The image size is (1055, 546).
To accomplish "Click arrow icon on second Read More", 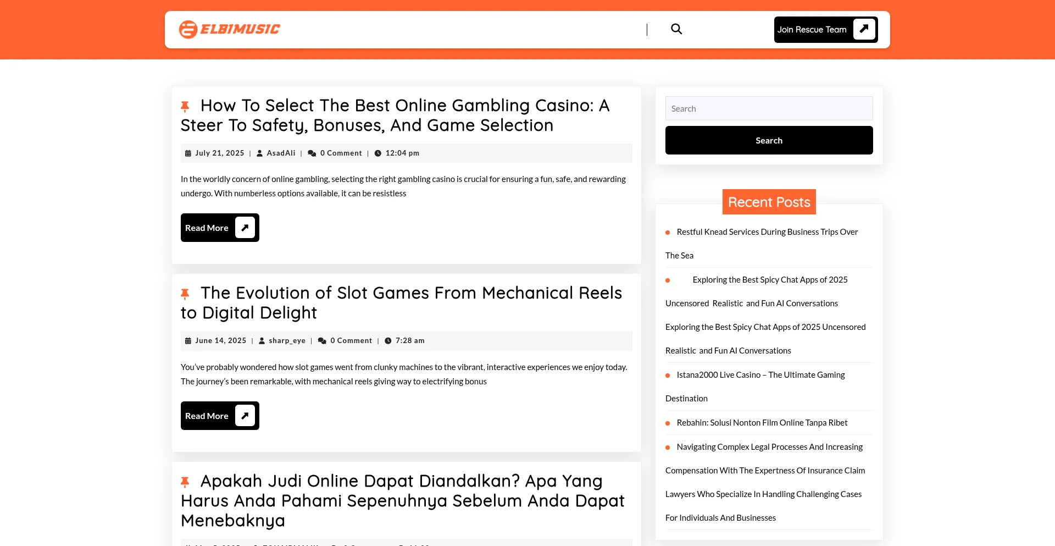I will pyautogui.click(x=245, y=416).
